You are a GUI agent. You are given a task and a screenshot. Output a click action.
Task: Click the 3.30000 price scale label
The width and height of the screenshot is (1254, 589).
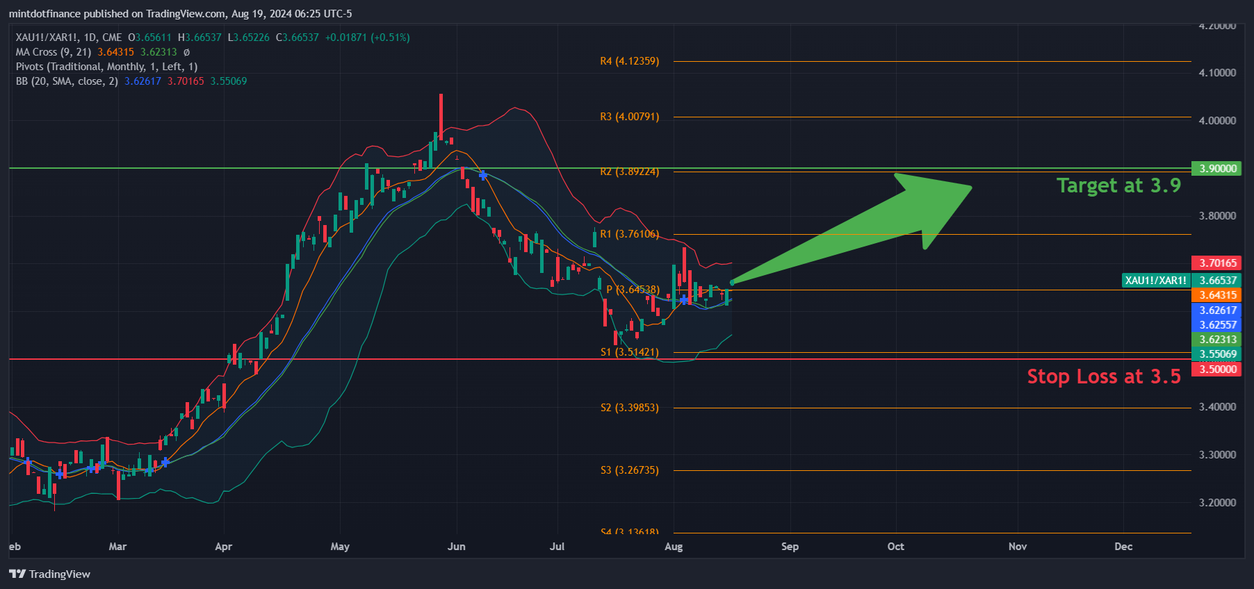coord(1218,455)
